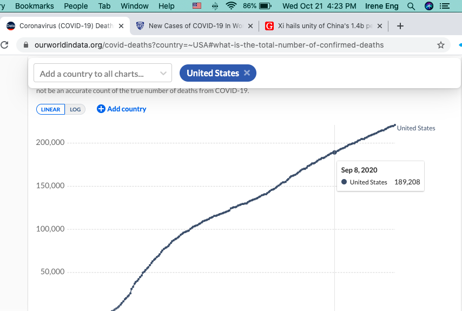The height and width of the screenshot is (311, 462).
Task: Click the Add country link
Action: [x=127, y=109]
